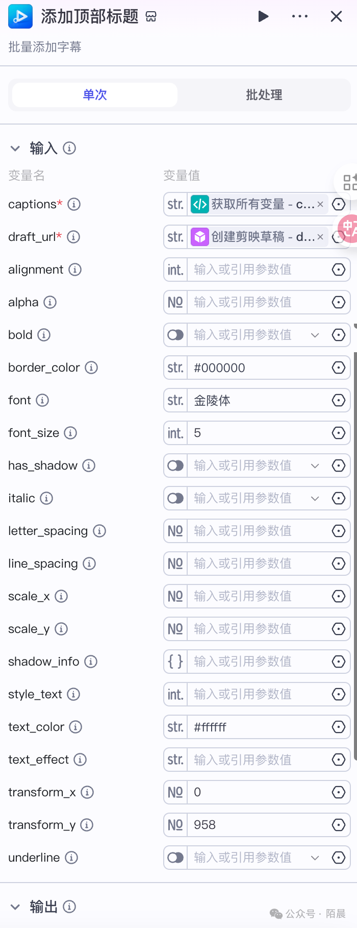Click the info icon next to border_color
The width and height of the screenshot is (357, 928).
91,368
